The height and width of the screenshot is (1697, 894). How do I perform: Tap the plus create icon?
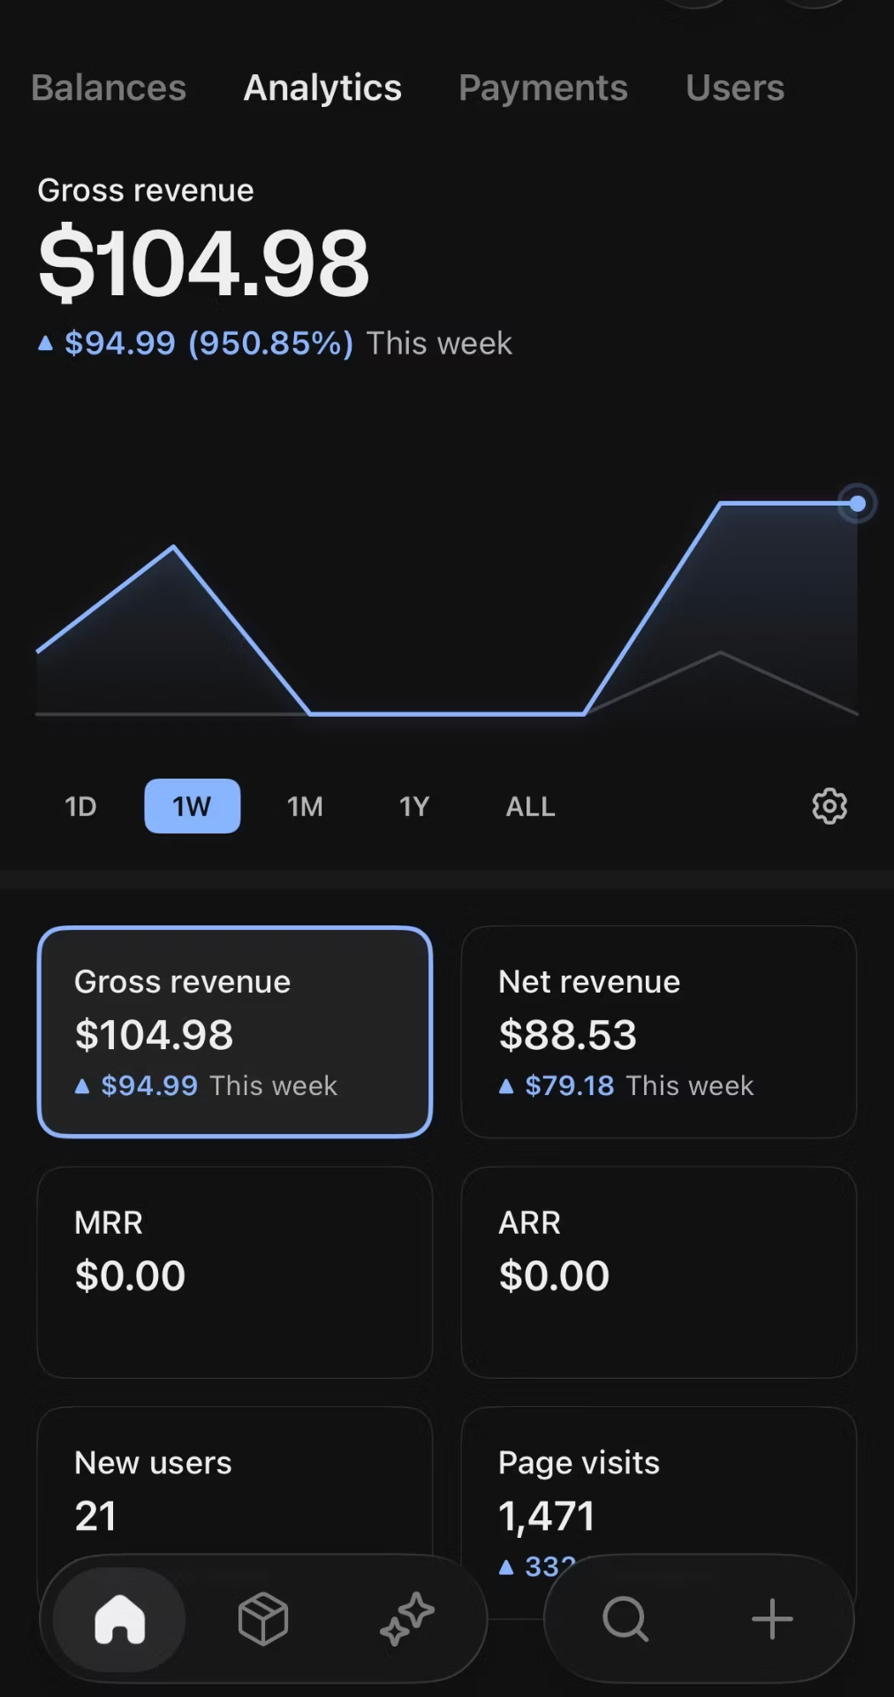point(772,1619)
